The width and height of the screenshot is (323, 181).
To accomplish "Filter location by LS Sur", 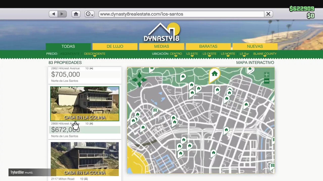I will coord(244,54).
